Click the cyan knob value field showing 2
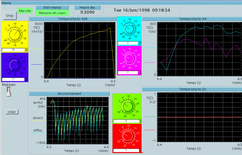Viewport: 242px width, 155px height. 128,43
